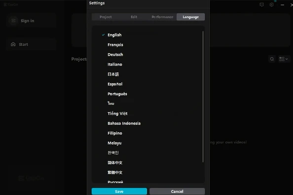The height and width of the screenshot is (195, 293).
Task: Open the settings hexagon icon
Action: tap(271, 4)
